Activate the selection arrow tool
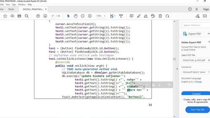This screenshot has width=210, height=118. click(x=68, y=16)
